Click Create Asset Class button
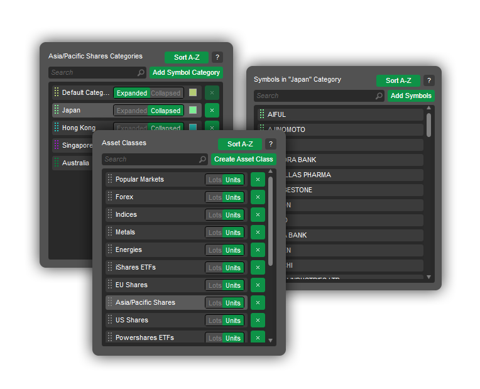This screenshot has width=480, height=389. tap(244, 159)
